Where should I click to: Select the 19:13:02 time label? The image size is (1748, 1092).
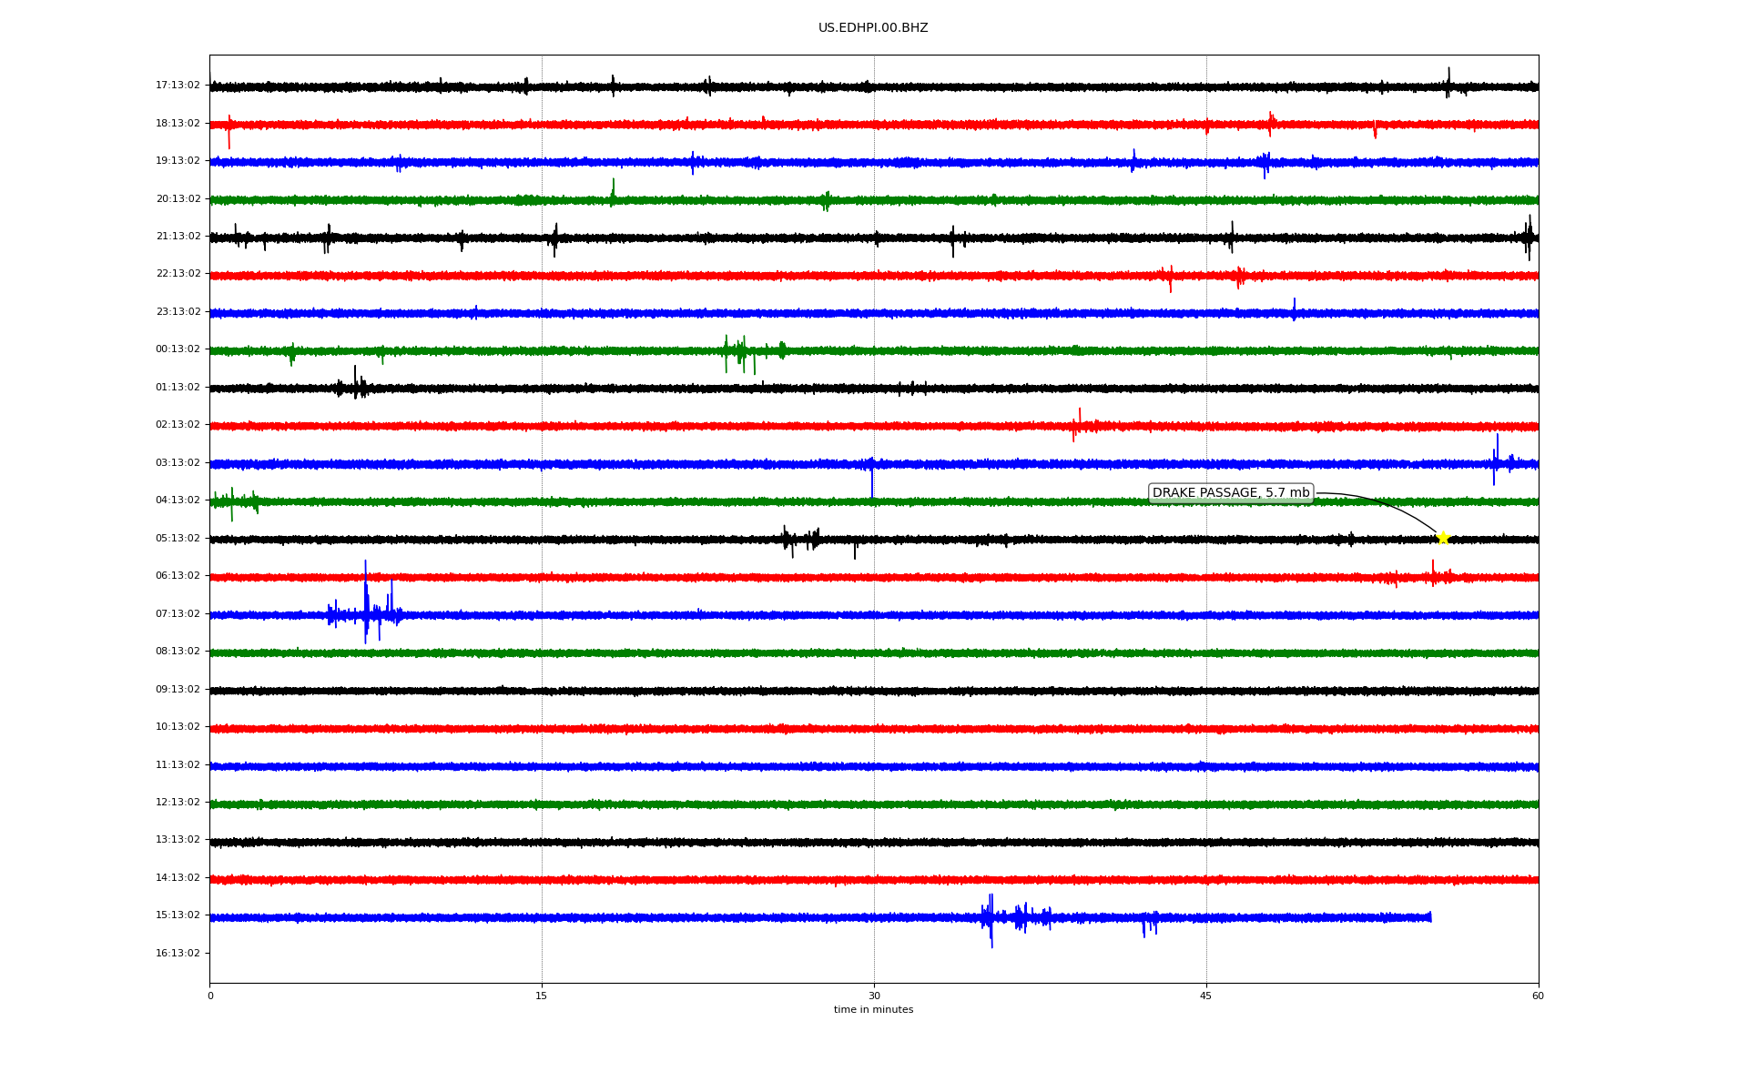(x=178, y=161)
